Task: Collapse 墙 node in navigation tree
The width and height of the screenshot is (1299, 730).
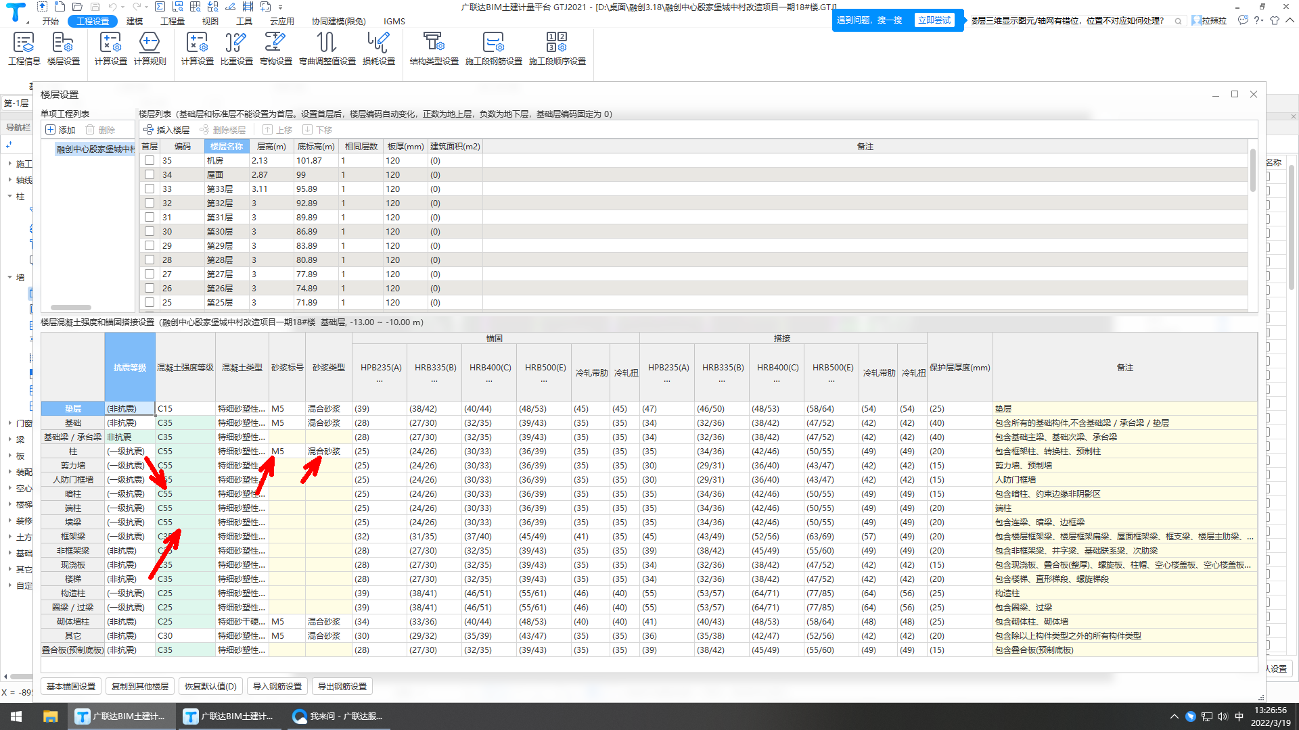Action: pos(9,277)
